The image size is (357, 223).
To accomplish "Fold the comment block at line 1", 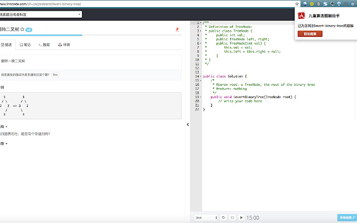I will (x=200, y=22).
